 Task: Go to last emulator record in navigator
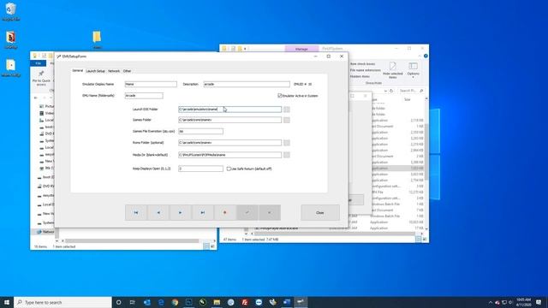pyautogui.click(x=203, y=212)
